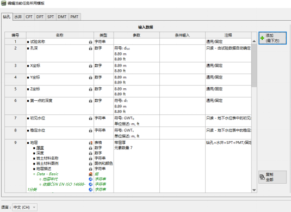Select the 初见水位 row name
This screenshot has height=212, width=291.
(38, 118)
